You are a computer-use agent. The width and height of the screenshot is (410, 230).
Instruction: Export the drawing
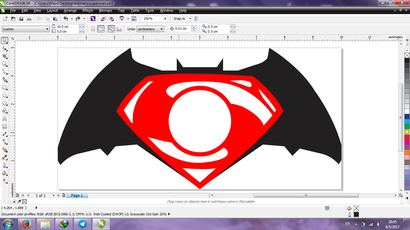point(111,19)
